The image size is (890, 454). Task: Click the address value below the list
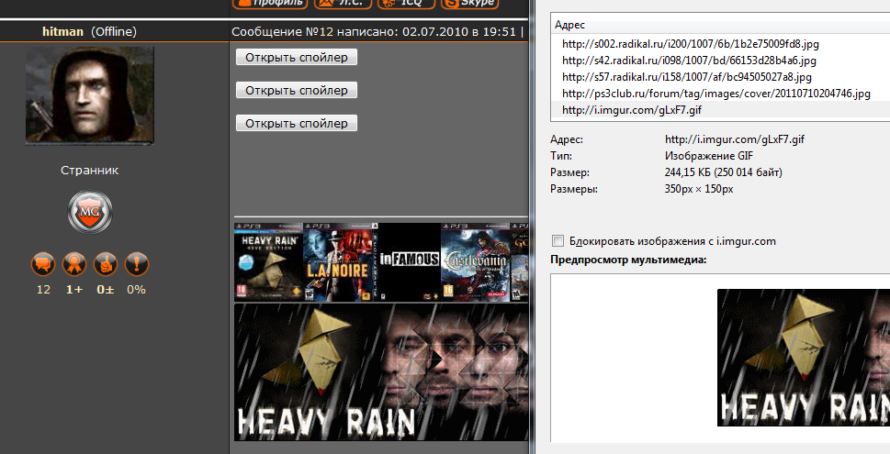pos(735,139)
